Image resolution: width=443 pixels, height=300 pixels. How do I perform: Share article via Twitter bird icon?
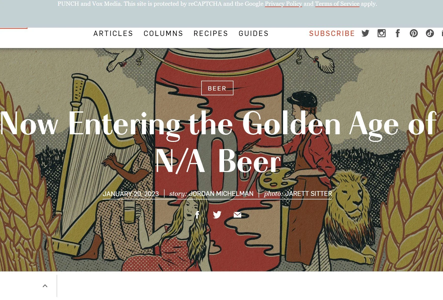click(x=217, y=215)
